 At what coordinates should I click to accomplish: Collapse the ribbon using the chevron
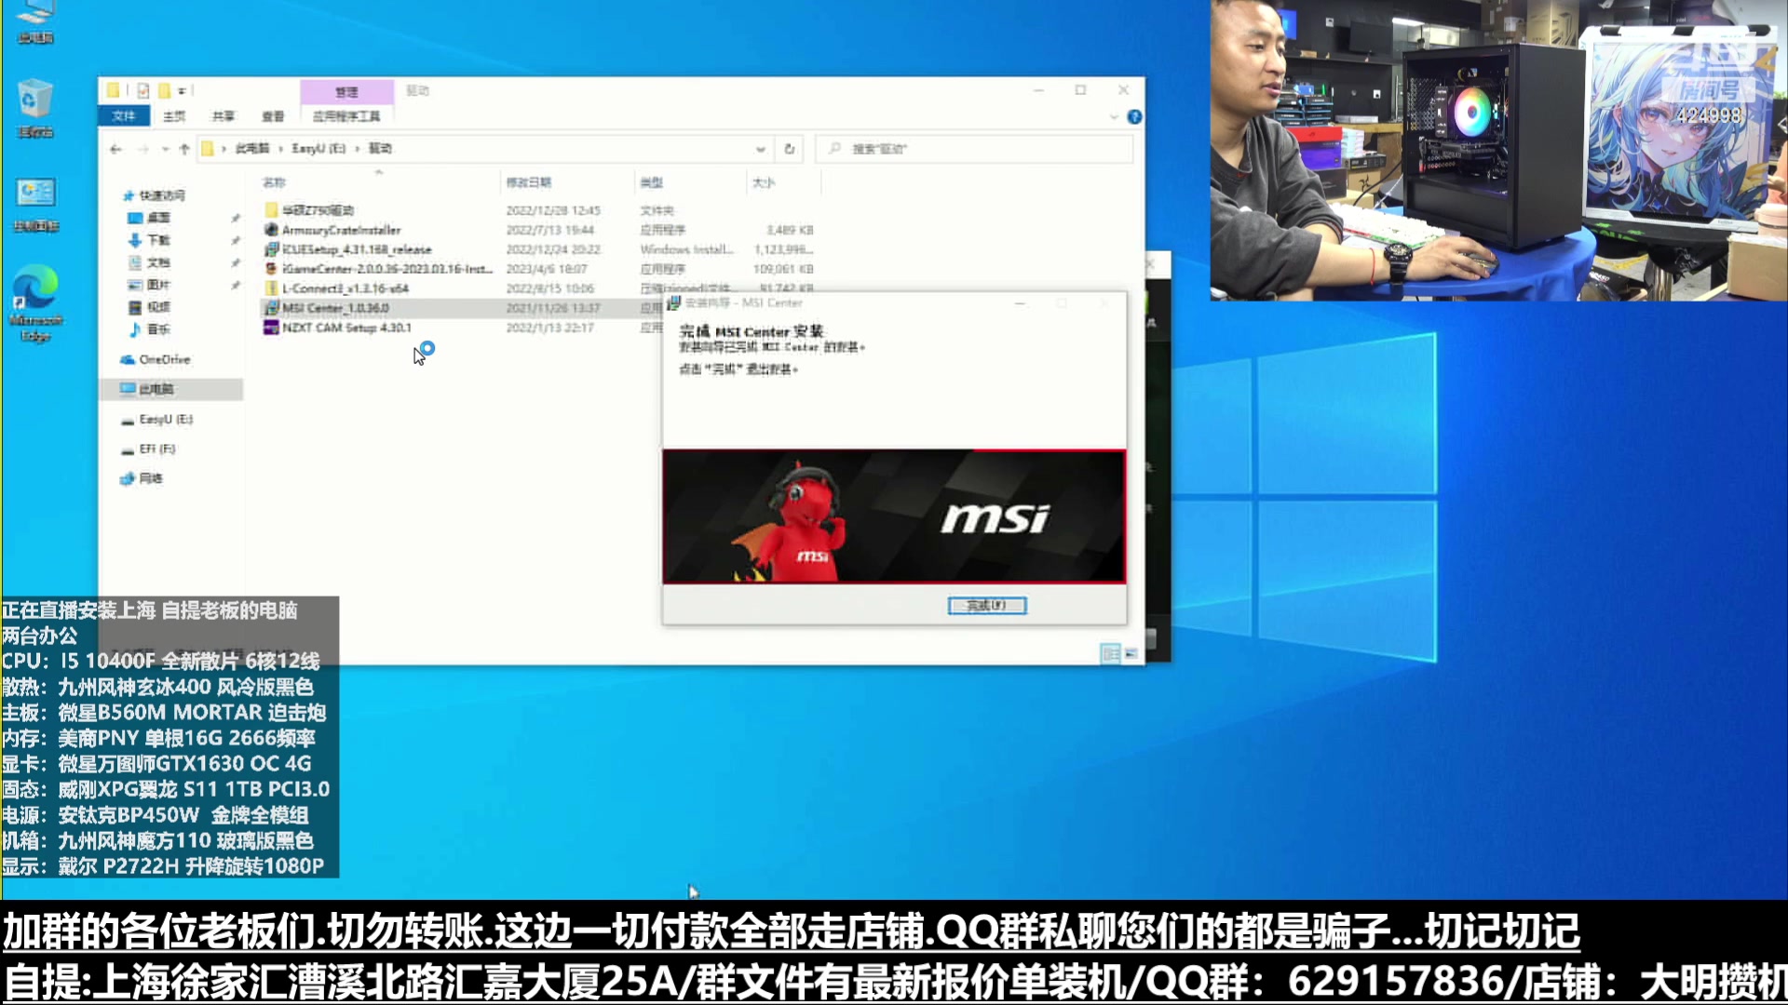1114,117
